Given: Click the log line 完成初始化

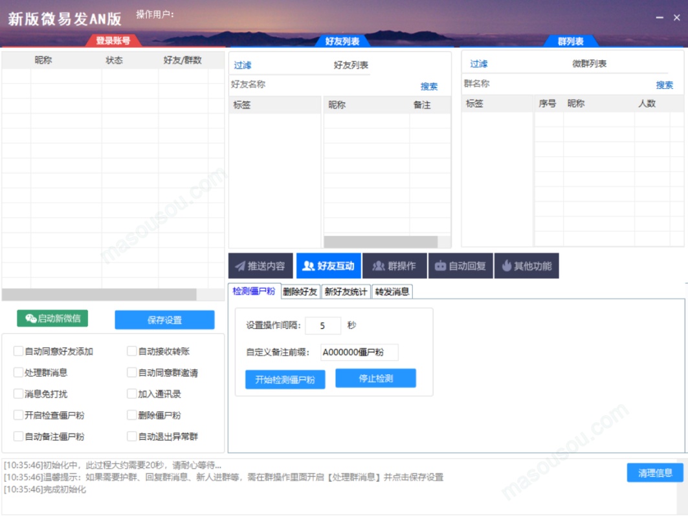Looking at the screenshot, I should (x=45, y=489).
